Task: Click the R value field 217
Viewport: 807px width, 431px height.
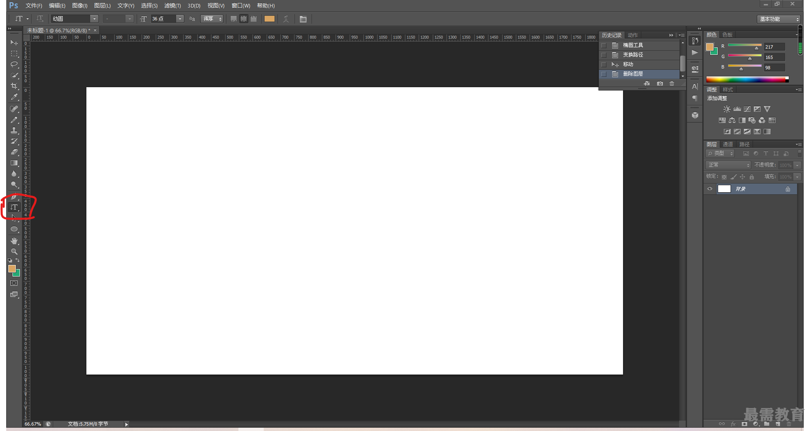Action: point(774,47)
